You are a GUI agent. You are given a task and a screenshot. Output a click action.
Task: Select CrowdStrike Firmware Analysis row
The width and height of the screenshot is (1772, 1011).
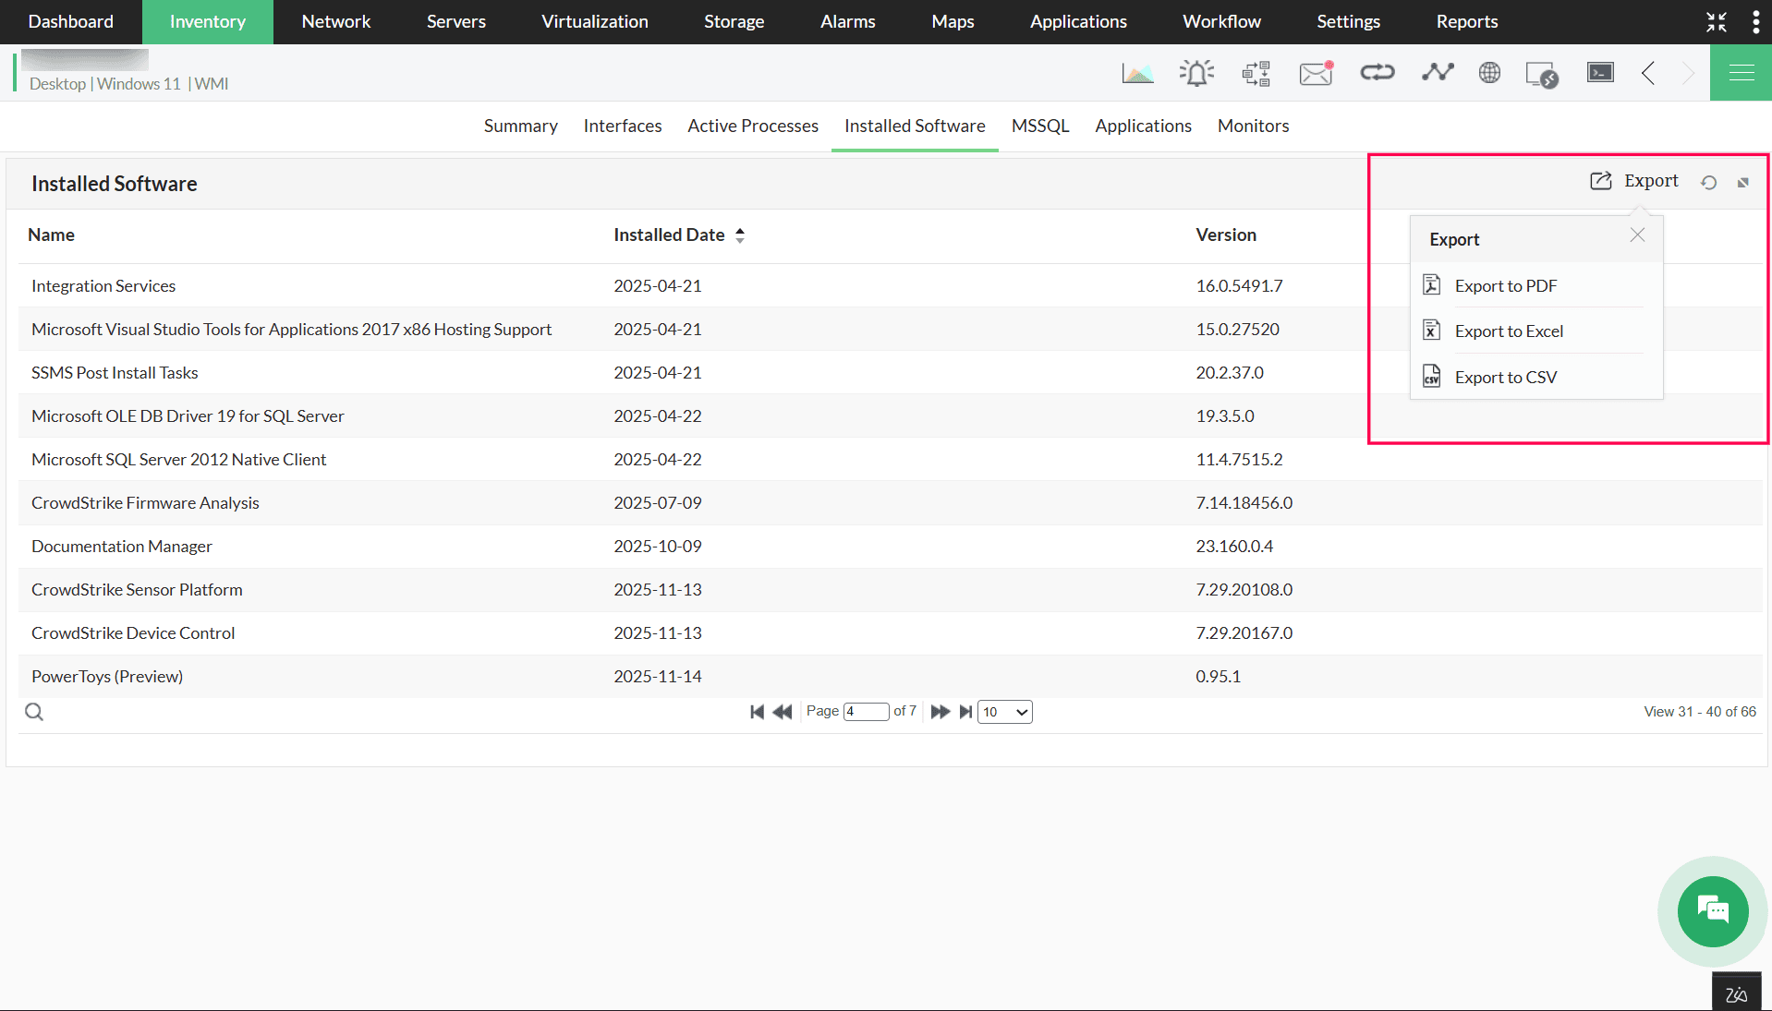[891, 503]
